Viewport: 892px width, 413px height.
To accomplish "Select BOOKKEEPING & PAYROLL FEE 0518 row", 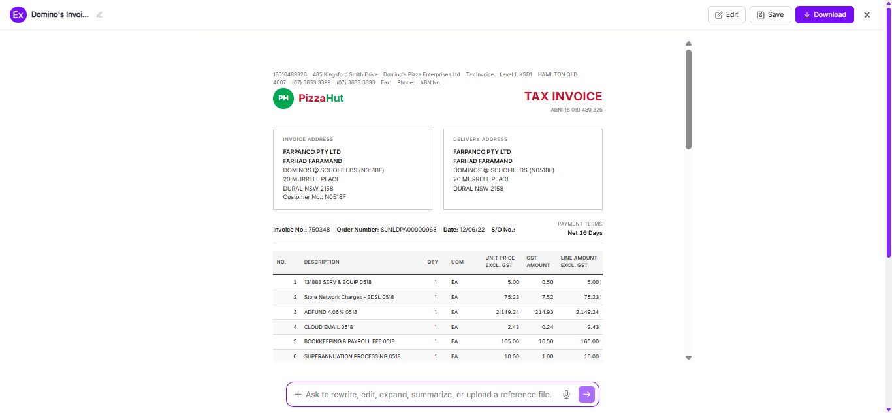I will 438,341.
